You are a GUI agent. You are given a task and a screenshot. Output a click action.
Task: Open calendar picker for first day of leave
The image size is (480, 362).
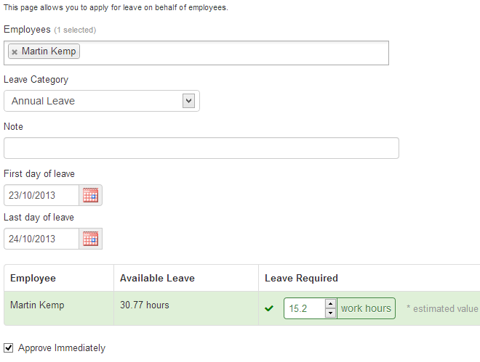[90, 195]
